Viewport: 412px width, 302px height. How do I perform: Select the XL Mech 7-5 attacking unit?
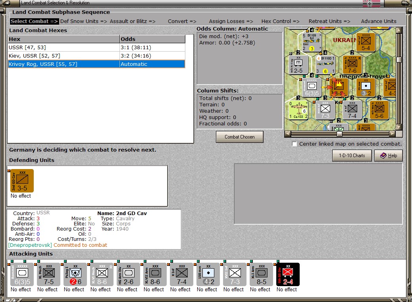click(48, 275)
